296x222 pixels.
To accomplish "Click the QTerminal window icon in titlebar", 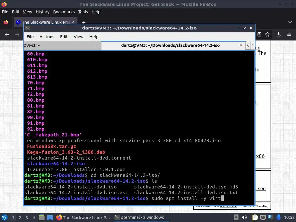I will point(27,28).
